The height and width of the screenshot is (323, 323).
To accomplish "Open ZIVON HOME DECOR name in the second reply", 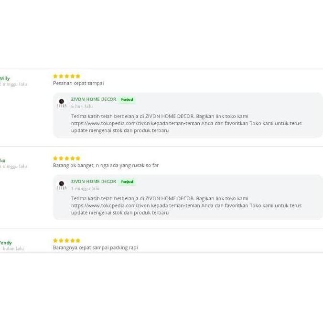I will point(94,182).
